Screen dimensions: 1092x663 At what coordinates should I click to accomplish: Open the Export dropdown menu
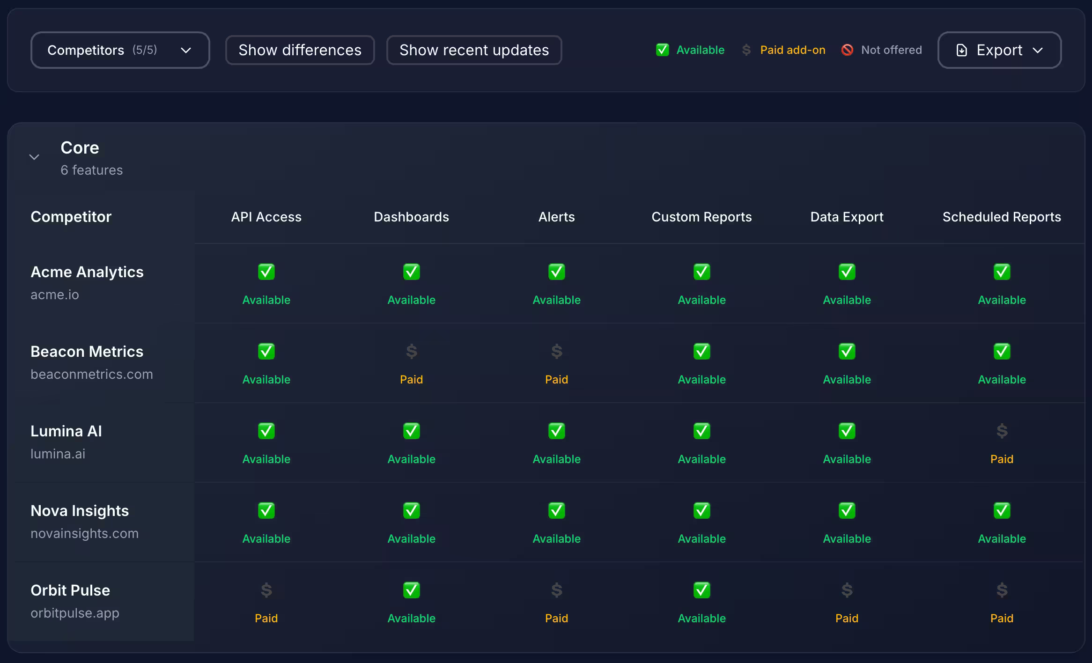pyautogui.click(x=999, y=50)
